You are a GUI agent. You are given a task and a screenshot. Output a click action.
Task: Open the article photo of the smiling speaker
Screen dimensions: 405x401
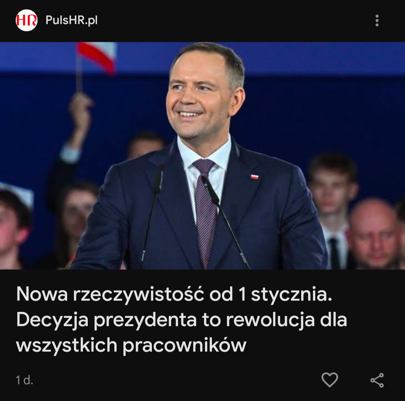click(x=202, y=156)
